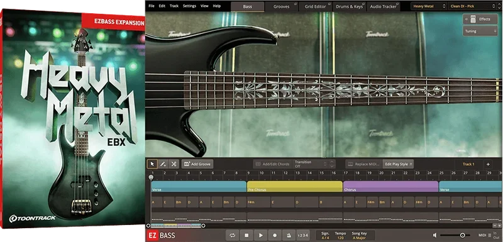Click bar 17 on timeline ruler

tap(346, 173)
